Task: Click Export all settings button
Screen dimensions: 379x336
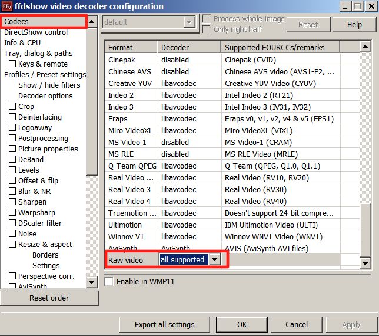Action: 165,325
